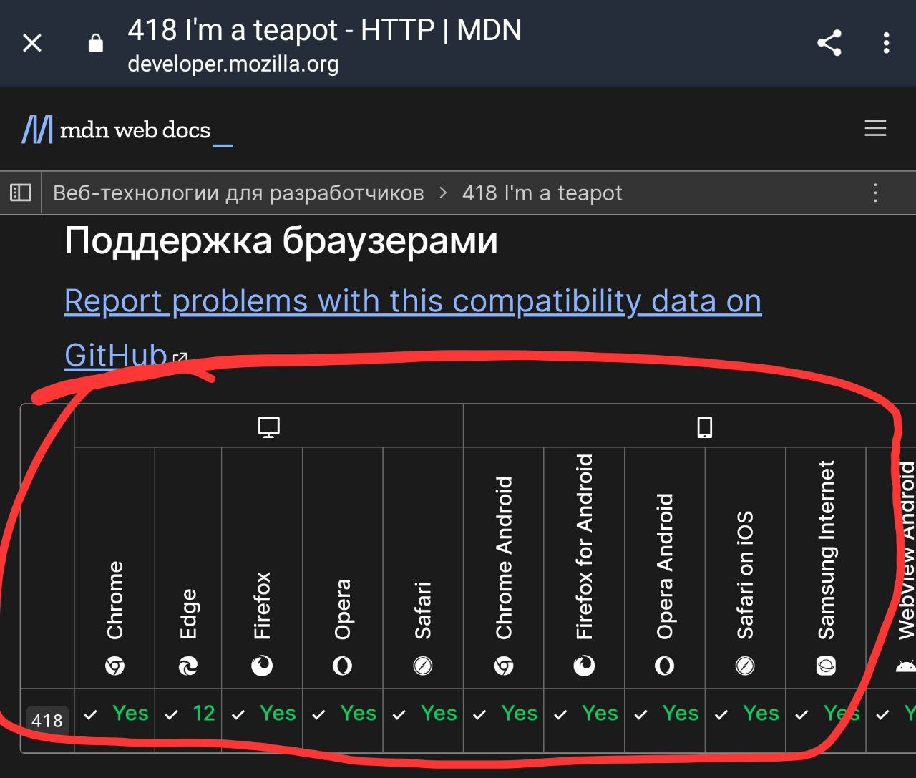Select the 'Opera Android' column header text

(665, 566)
